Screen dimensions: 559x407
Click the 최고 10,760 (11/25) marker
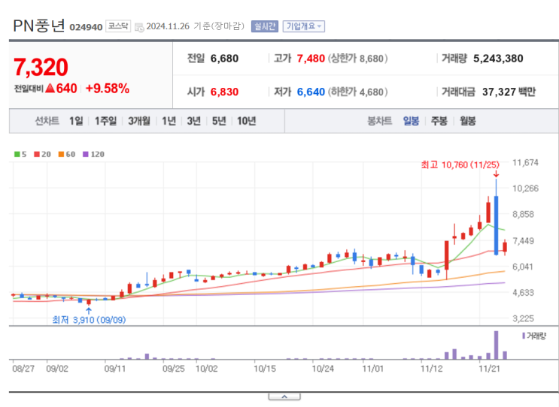click(460, 164)
